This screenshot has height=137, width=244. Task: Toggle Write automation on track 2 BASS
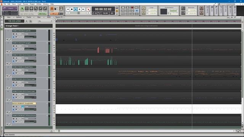[16, 49]
